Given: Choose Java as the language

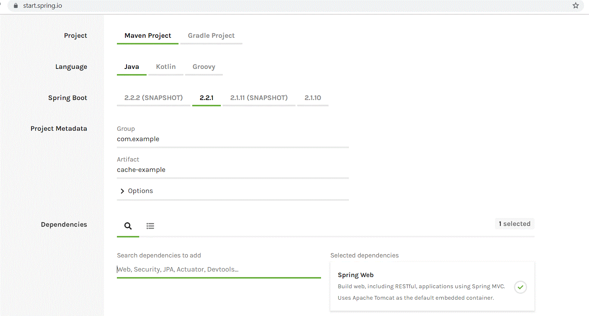Looking at the screenshot, I should point(131,67).
